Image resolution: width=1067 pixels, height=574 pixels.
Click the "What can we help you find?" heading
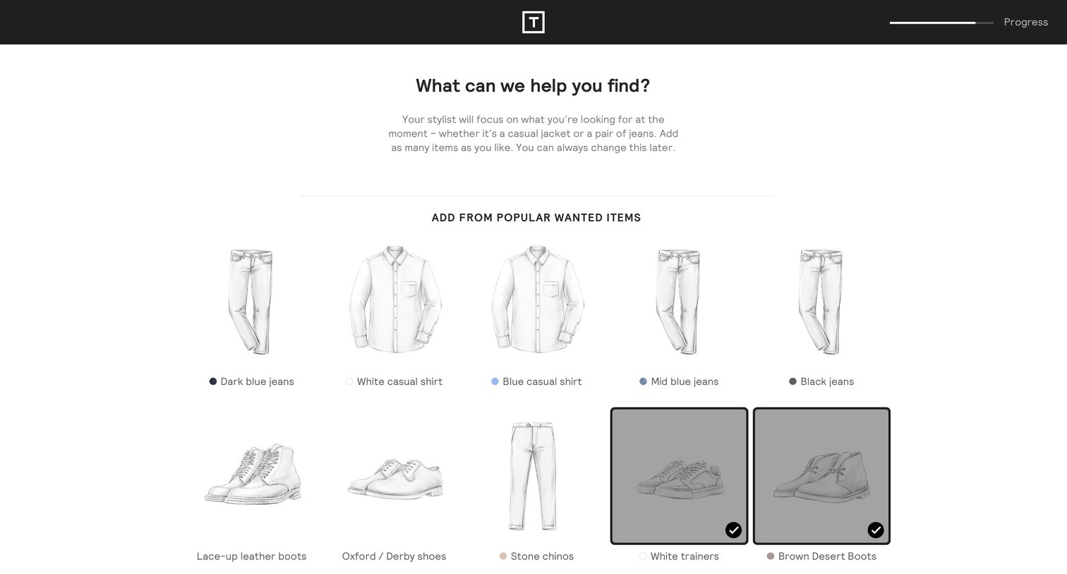click(533, 86)
